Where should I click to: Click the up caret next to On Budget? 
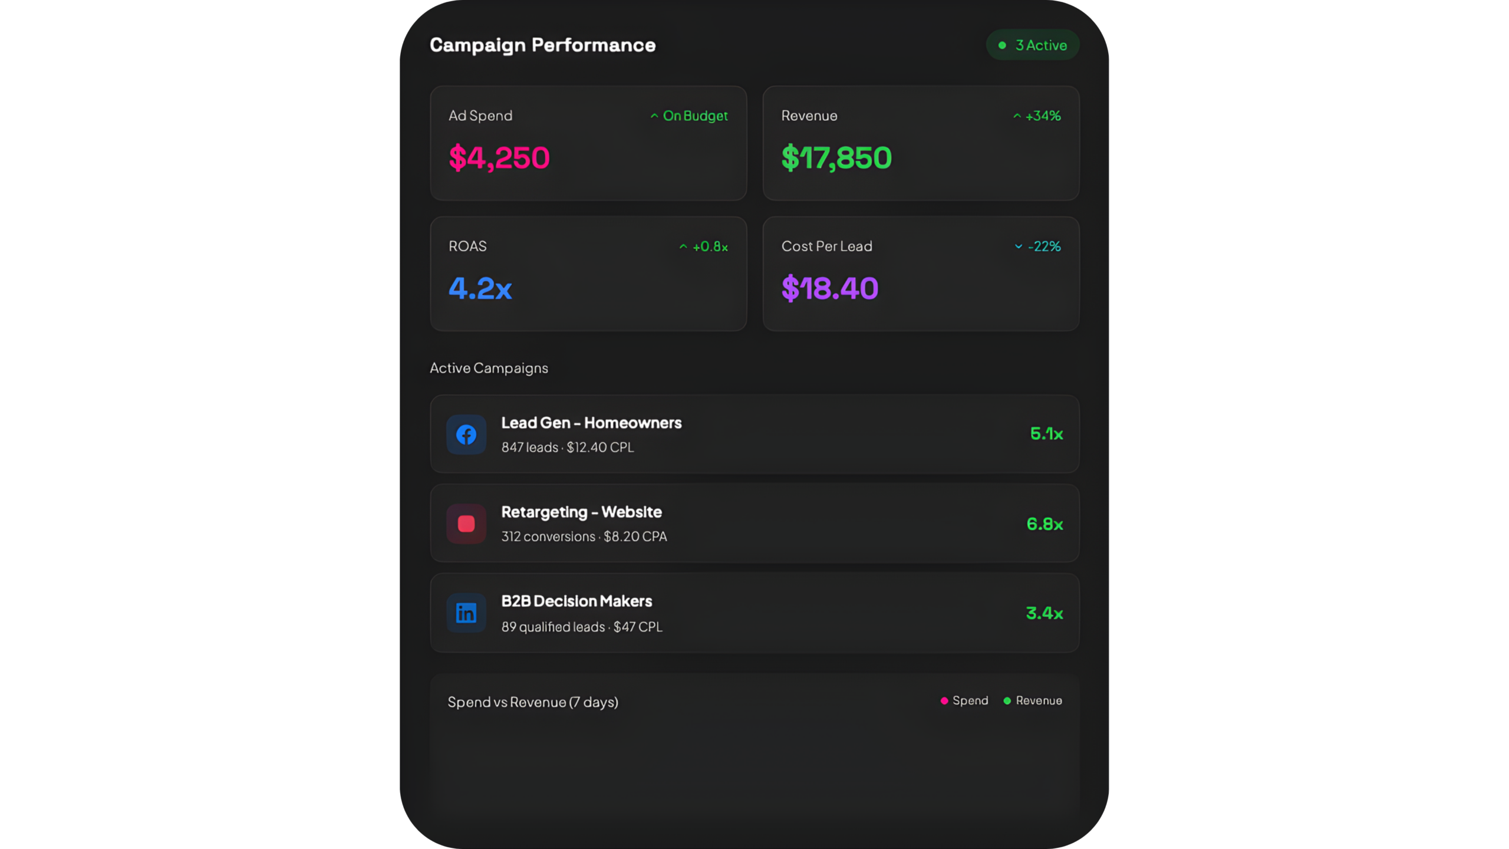point(654,116)
